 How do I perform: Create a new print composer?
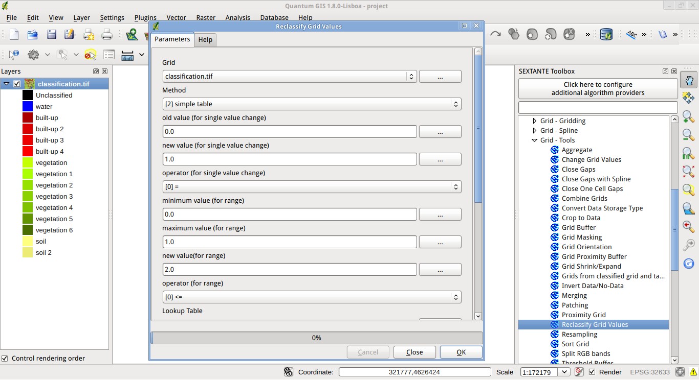pos(88,35)
